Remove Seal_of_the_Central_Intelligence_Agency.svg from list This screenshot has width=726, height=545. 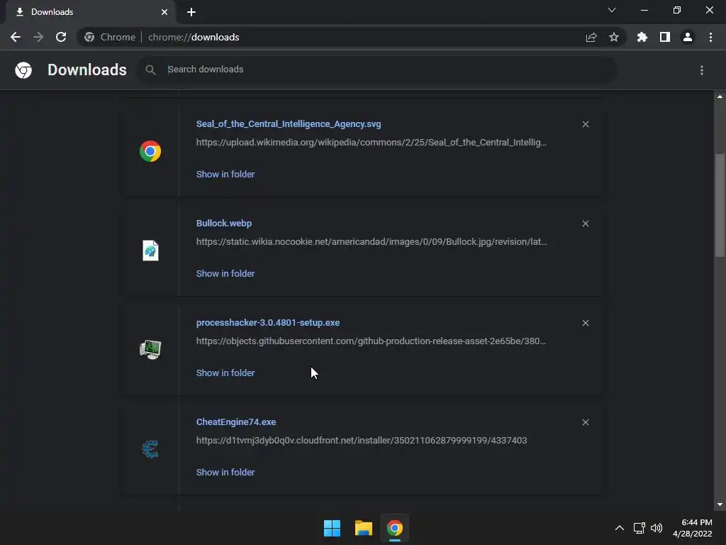pos(586,124)
